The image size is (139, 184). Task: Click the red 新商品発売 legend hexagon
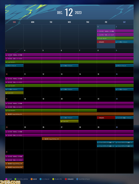pyautogui.click(x=66, y=179)
